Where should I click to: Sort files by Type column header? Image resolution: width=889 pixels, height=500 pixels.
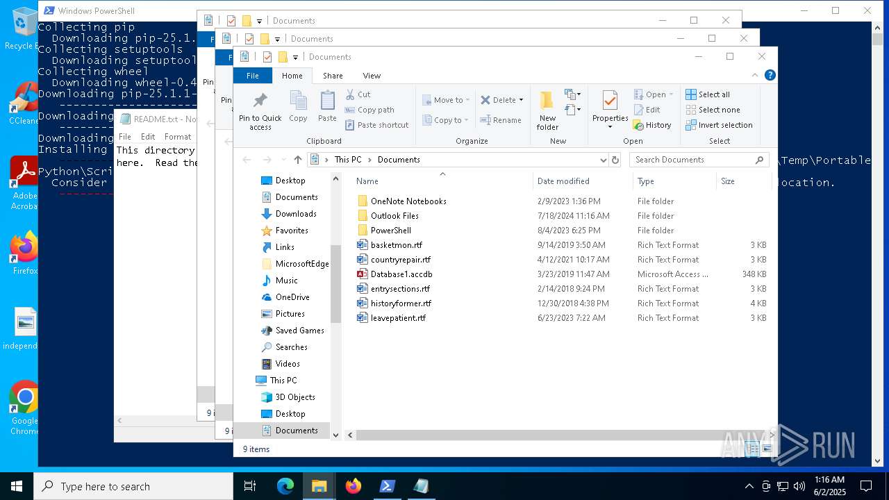tap(674, 181)
